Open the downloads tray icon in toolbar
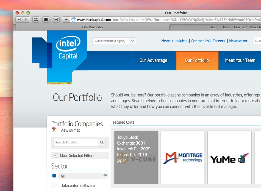The image size is (261, 191). (56, 20)
